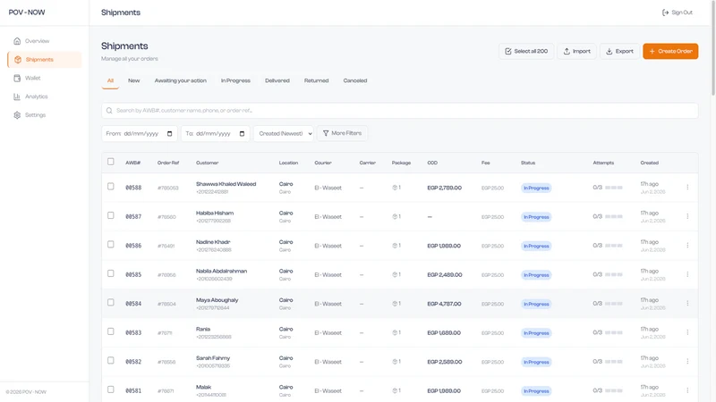Click attempts progress bar for order 00583
Image resolution: width=716 pixels, height=402 pixels.
coord(613,332)
